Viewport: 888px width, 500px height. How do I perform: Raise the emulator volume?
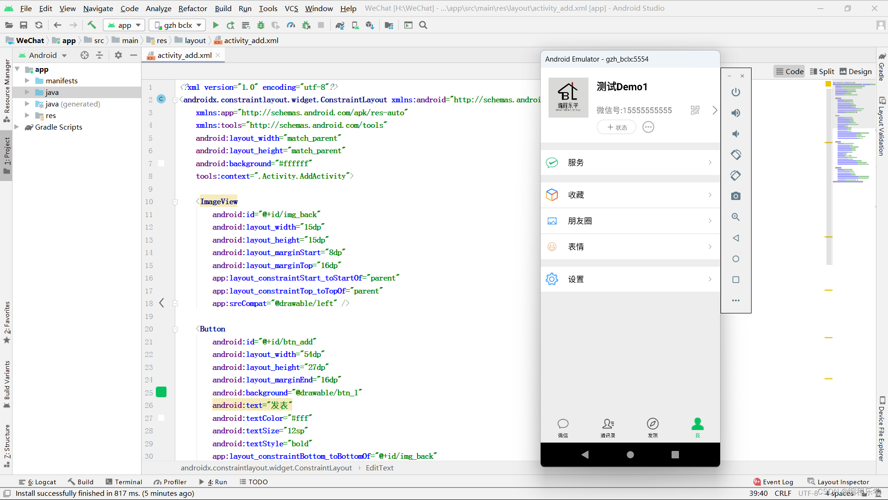pyautogui.click(x=735, y=113)
